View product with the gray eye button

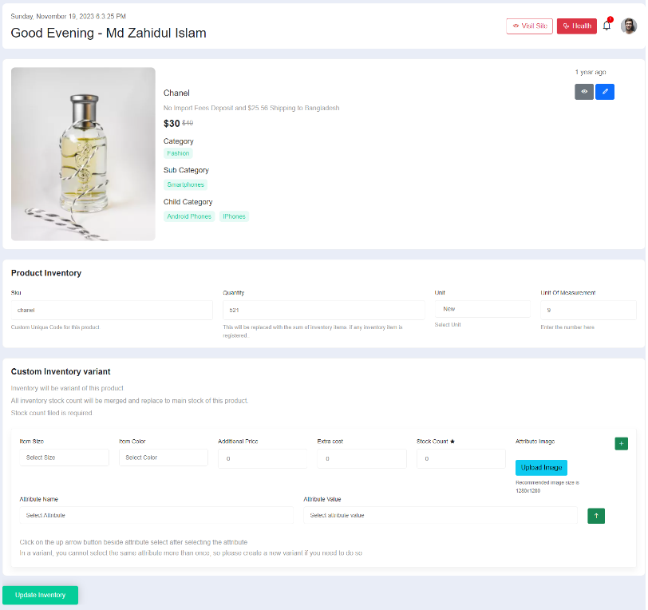pos(584,92)
